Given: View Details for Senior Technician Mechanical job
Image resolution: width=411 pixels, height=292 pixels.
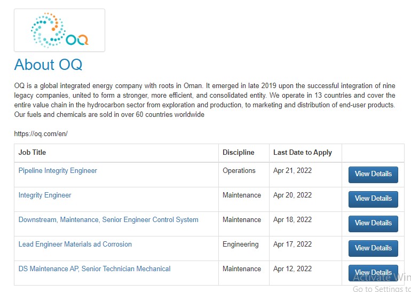Looking at the screenshot, I should [x=373, y=273].
